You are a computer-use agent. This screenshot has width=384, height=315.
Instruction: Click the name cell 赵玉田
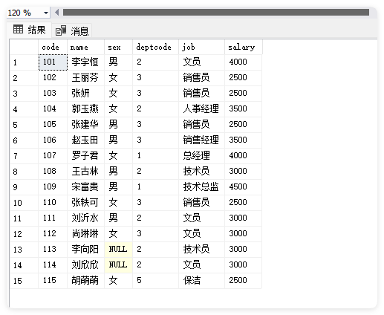(85, 140)
